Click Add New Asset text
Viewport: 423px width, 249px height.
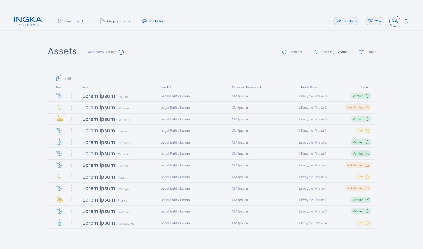102,52
